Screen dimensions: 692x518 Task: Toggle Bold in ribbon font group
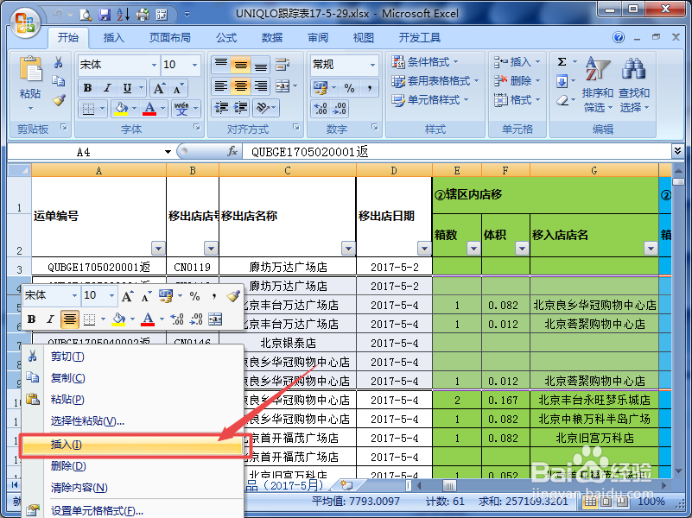coord(87,88)
